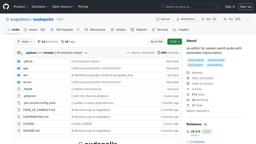Click the green commit status checkmark
The image size is (256, 144).
point(128,53)
